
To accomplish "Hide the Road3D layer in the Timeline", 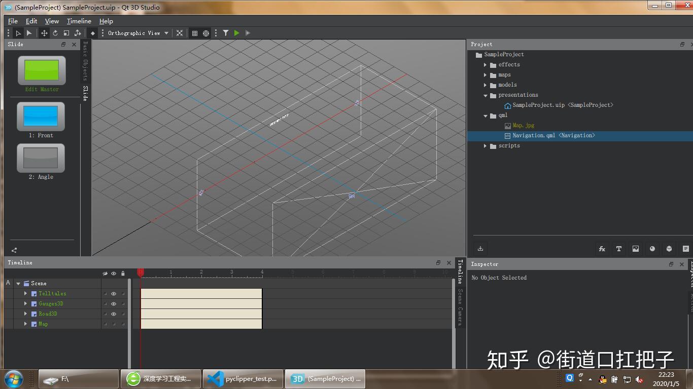I will pyautogui.click(x=114, y=314).
